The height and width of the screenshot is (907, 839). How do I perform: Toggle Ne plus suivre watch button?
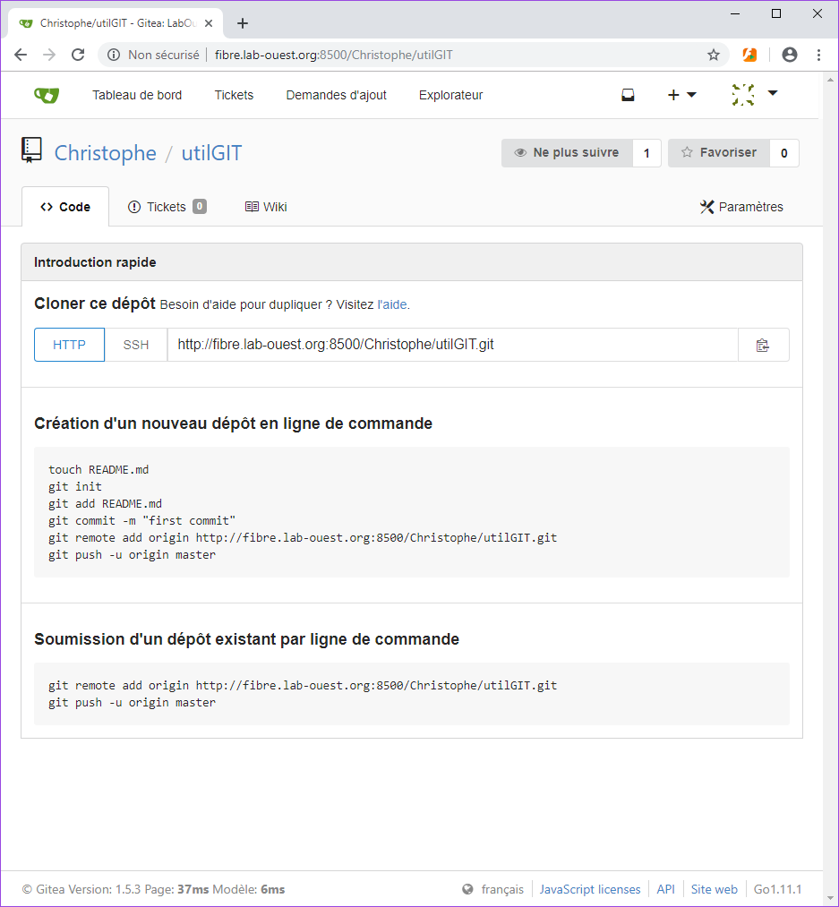point(567,153)
